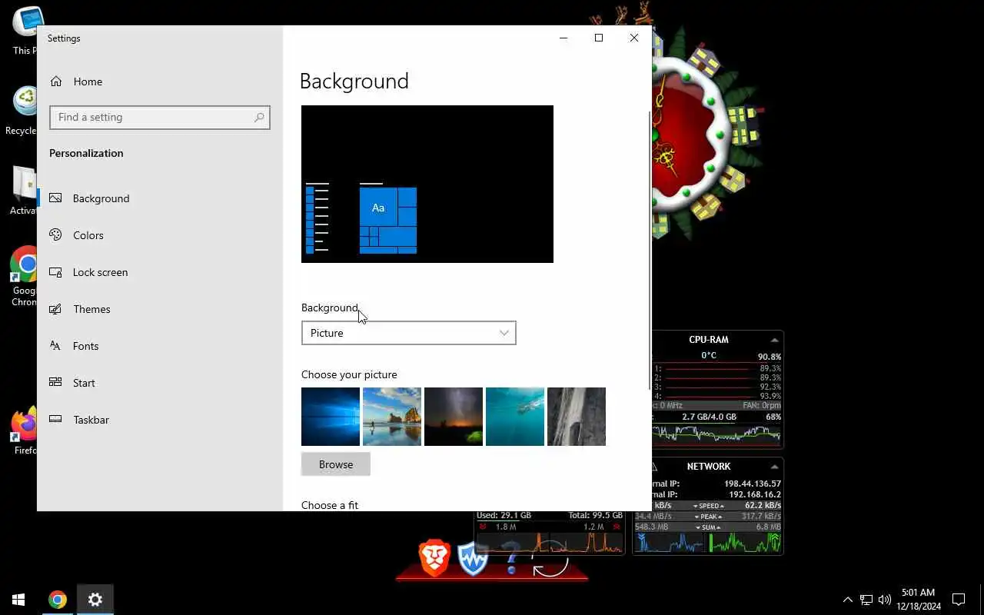Viewport: 984px width, 615px height.
Task: Click the circular refresh arrow dock icon
Action: point(550,559)
